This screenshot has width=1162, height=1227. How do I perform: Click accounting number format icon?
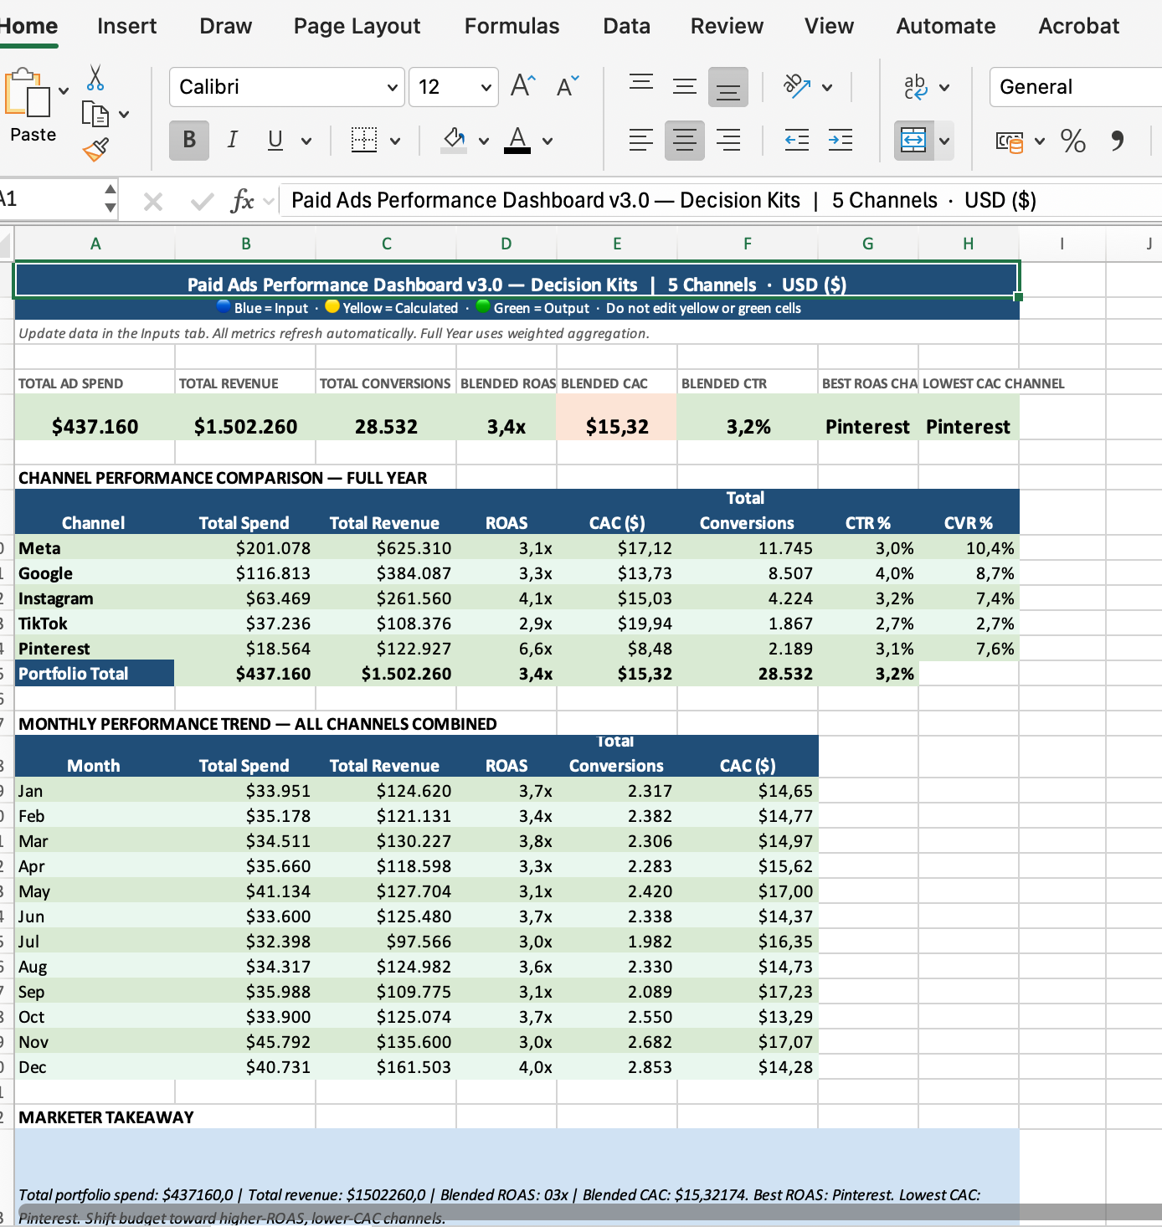[1010, 141]
